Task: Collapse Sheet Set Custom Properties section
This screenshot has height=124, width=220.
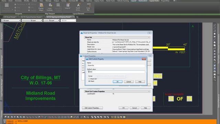Action: [149, 91]
